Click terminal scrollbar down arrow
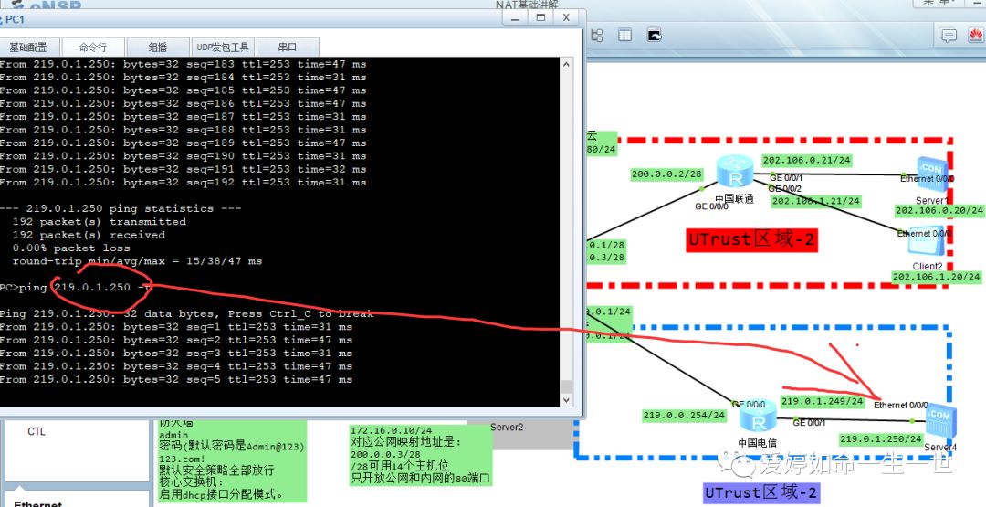This screenshot has height=507, width=986. (x=566, y=399)
